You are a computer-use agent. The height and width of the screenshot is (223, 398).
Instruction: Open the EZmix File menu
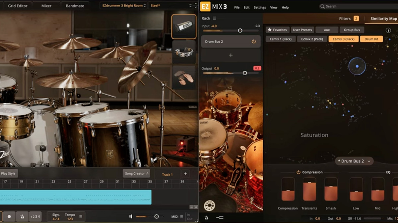coord(237,7)
